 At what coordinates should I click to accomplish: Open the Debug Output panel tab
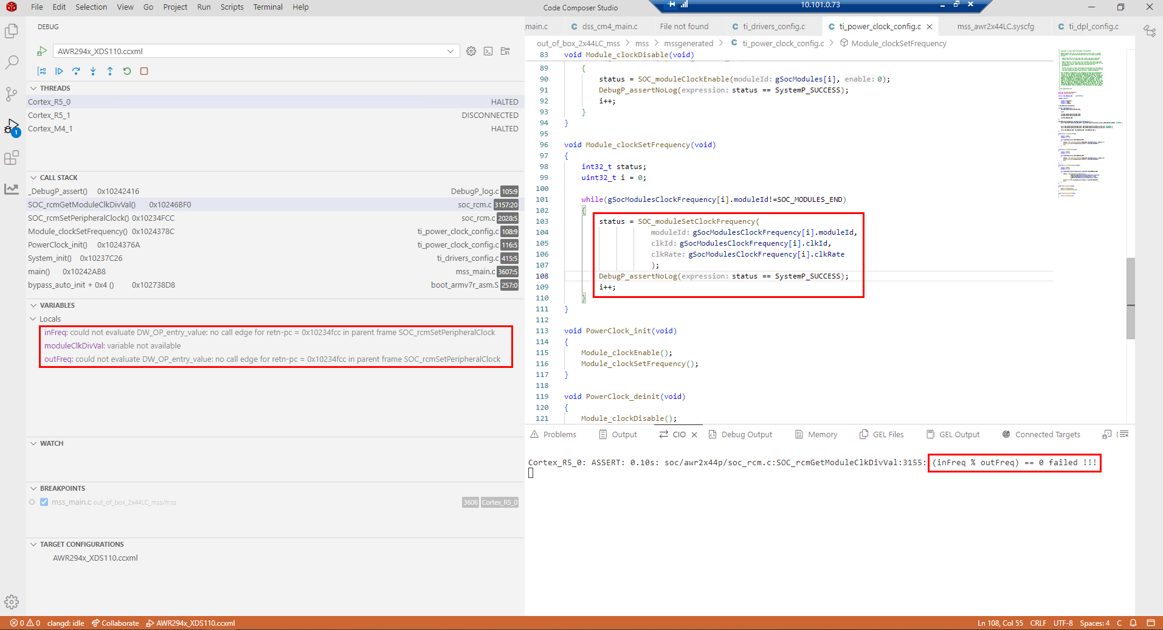pos(740,435)
